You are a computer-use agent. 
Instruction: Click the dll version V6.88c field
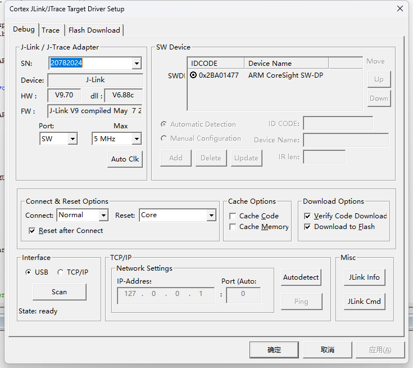click(123, 95)
